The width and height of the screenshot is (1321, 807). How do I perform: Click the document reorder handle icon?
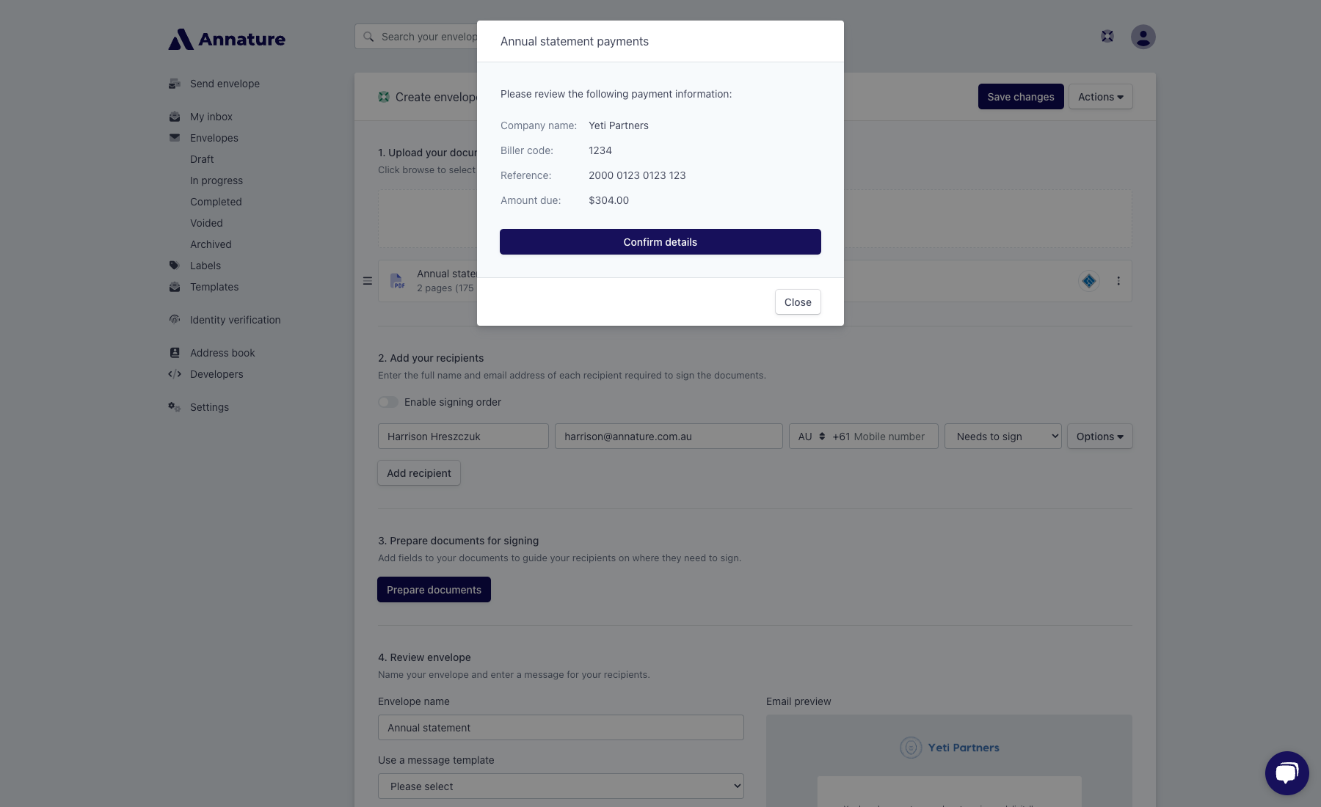point(368,281)
